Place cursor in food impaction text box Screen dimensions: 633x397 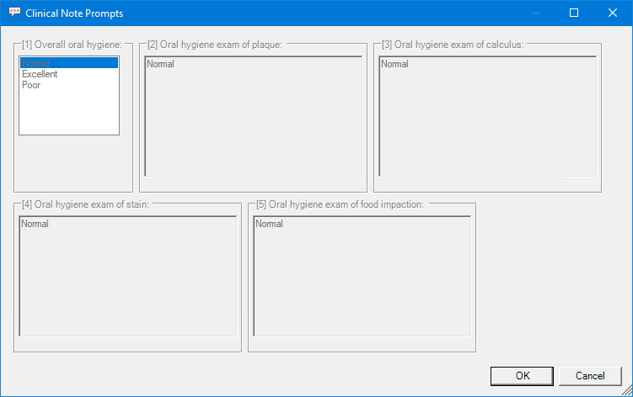362,276
